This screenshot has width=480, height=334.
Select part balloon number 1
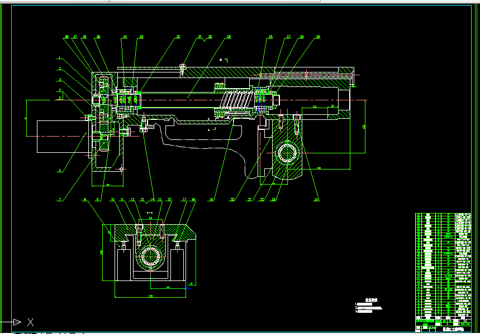coord(60,57)
